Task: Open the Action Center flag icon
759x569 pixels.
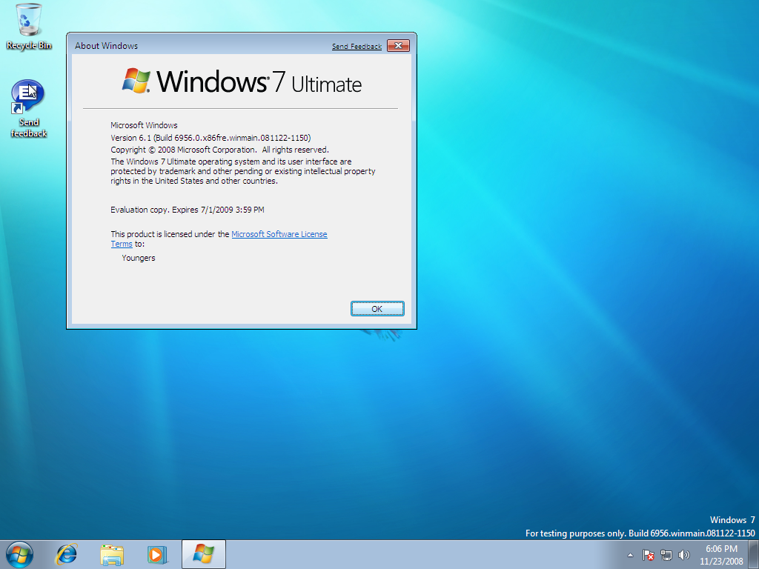Action: [648, 555]
